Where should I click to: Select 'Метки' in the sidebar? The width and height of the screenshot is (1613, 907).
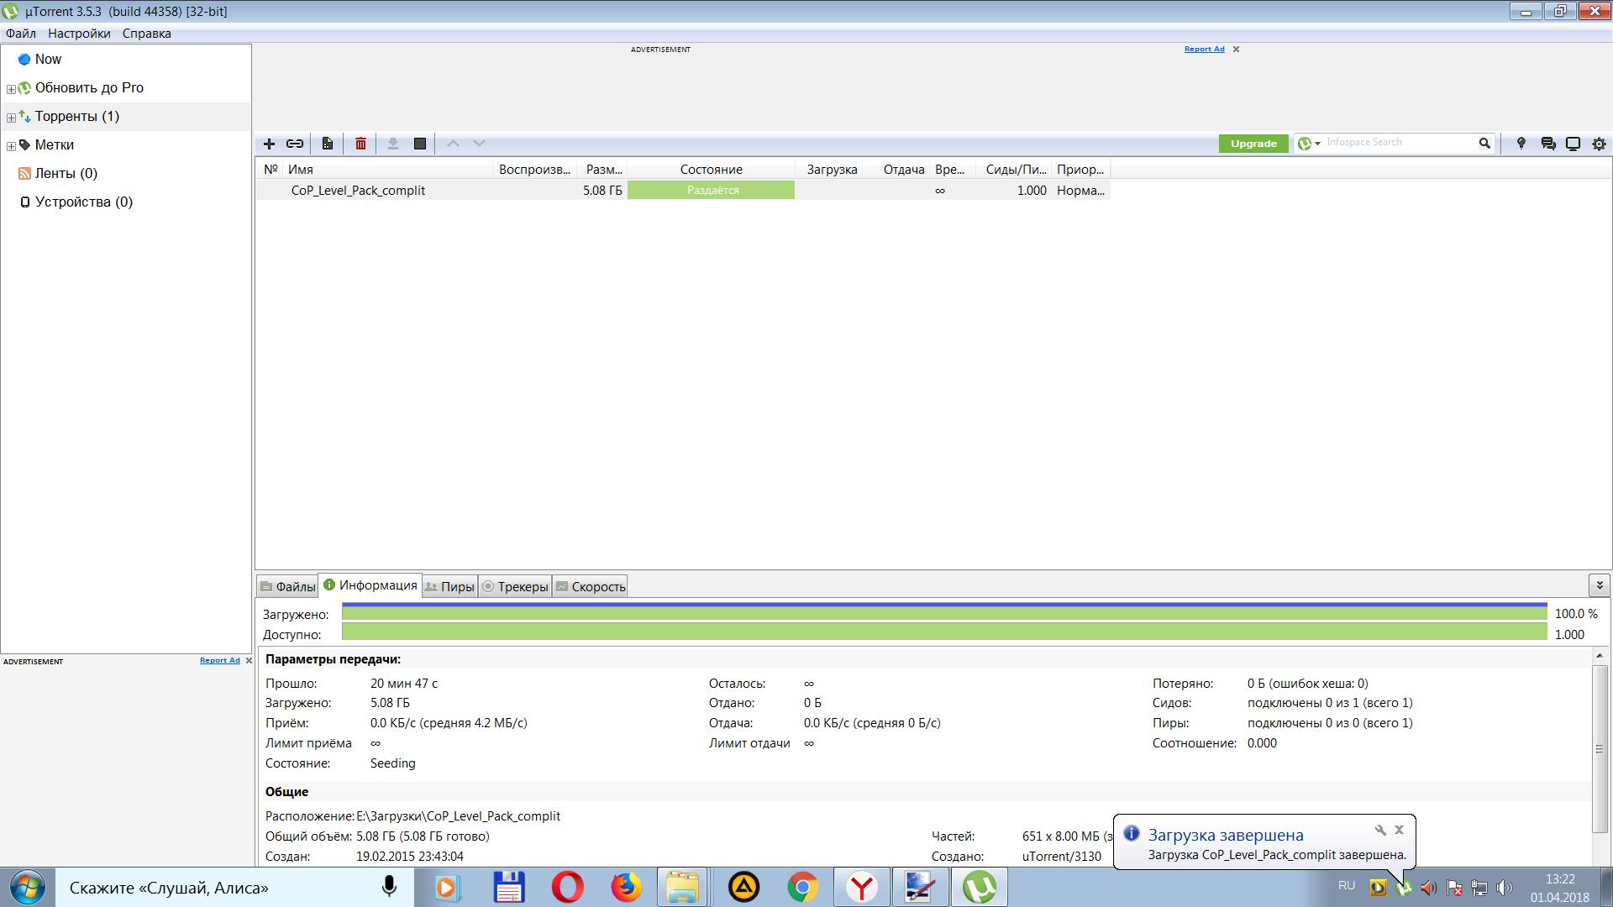[54, 144]
